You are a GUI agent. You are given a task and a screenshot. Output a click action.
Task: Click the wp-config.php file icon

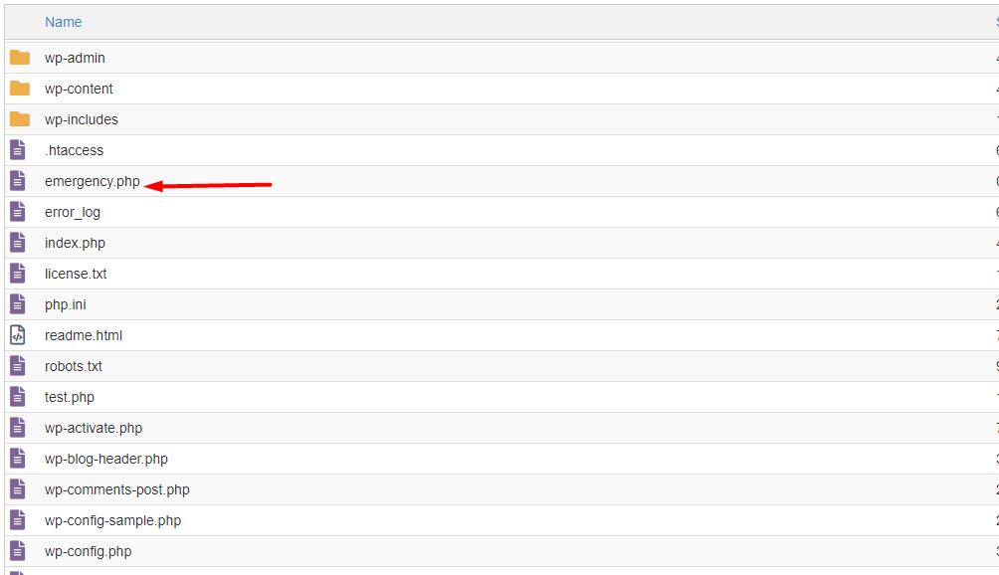(x=18, y=551)
